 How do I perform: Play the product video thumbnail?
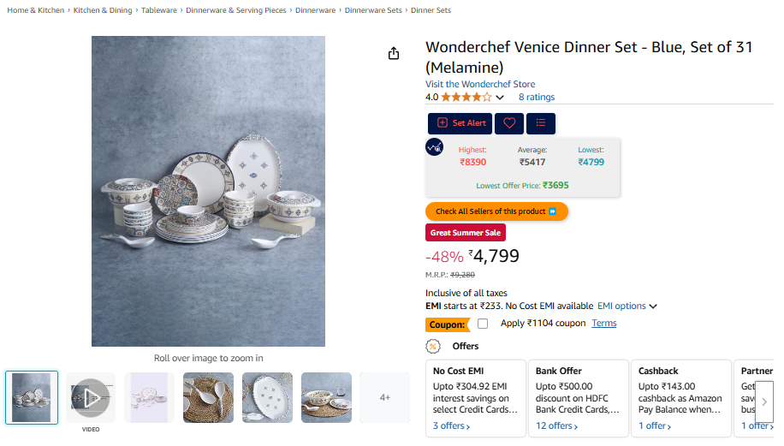91,397
